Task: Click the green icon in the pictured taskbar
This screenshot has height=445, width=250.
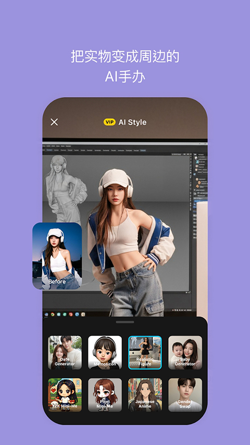Action: [x=65, y=314]
